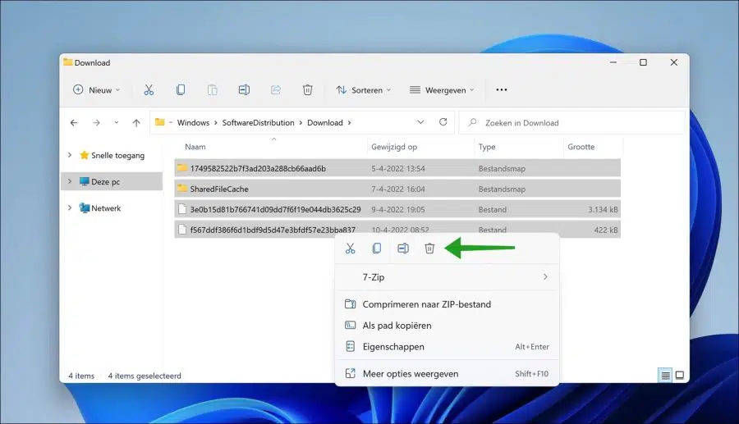Select Snelle toegang in navigation pane
This screenshot has height=424, width=739.
point(117,155)
